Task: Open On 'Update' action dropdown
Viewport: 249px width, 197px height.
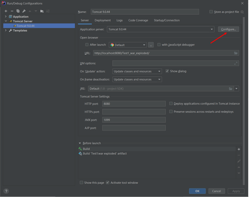Action: click(137, 71)
